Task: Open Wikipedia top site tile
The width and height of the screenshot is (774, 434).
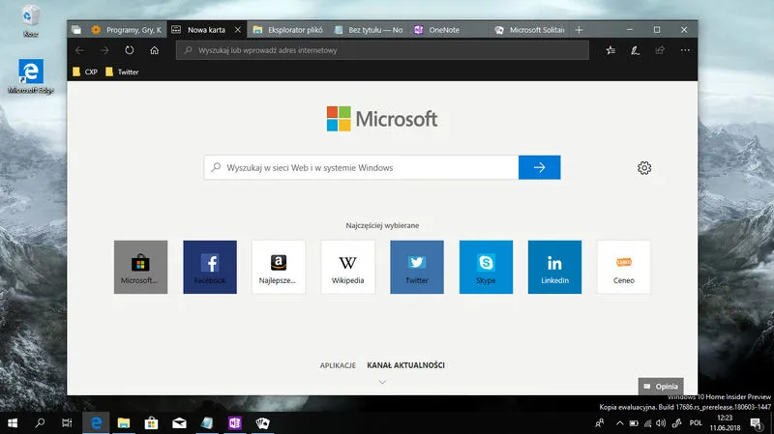Action: tap(347, 267)
